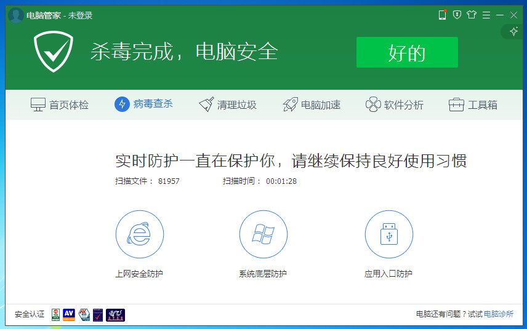Switch to the 工具箱 tab
The height and width of the screenshot is (329, 527).
(x=473, y=105)
